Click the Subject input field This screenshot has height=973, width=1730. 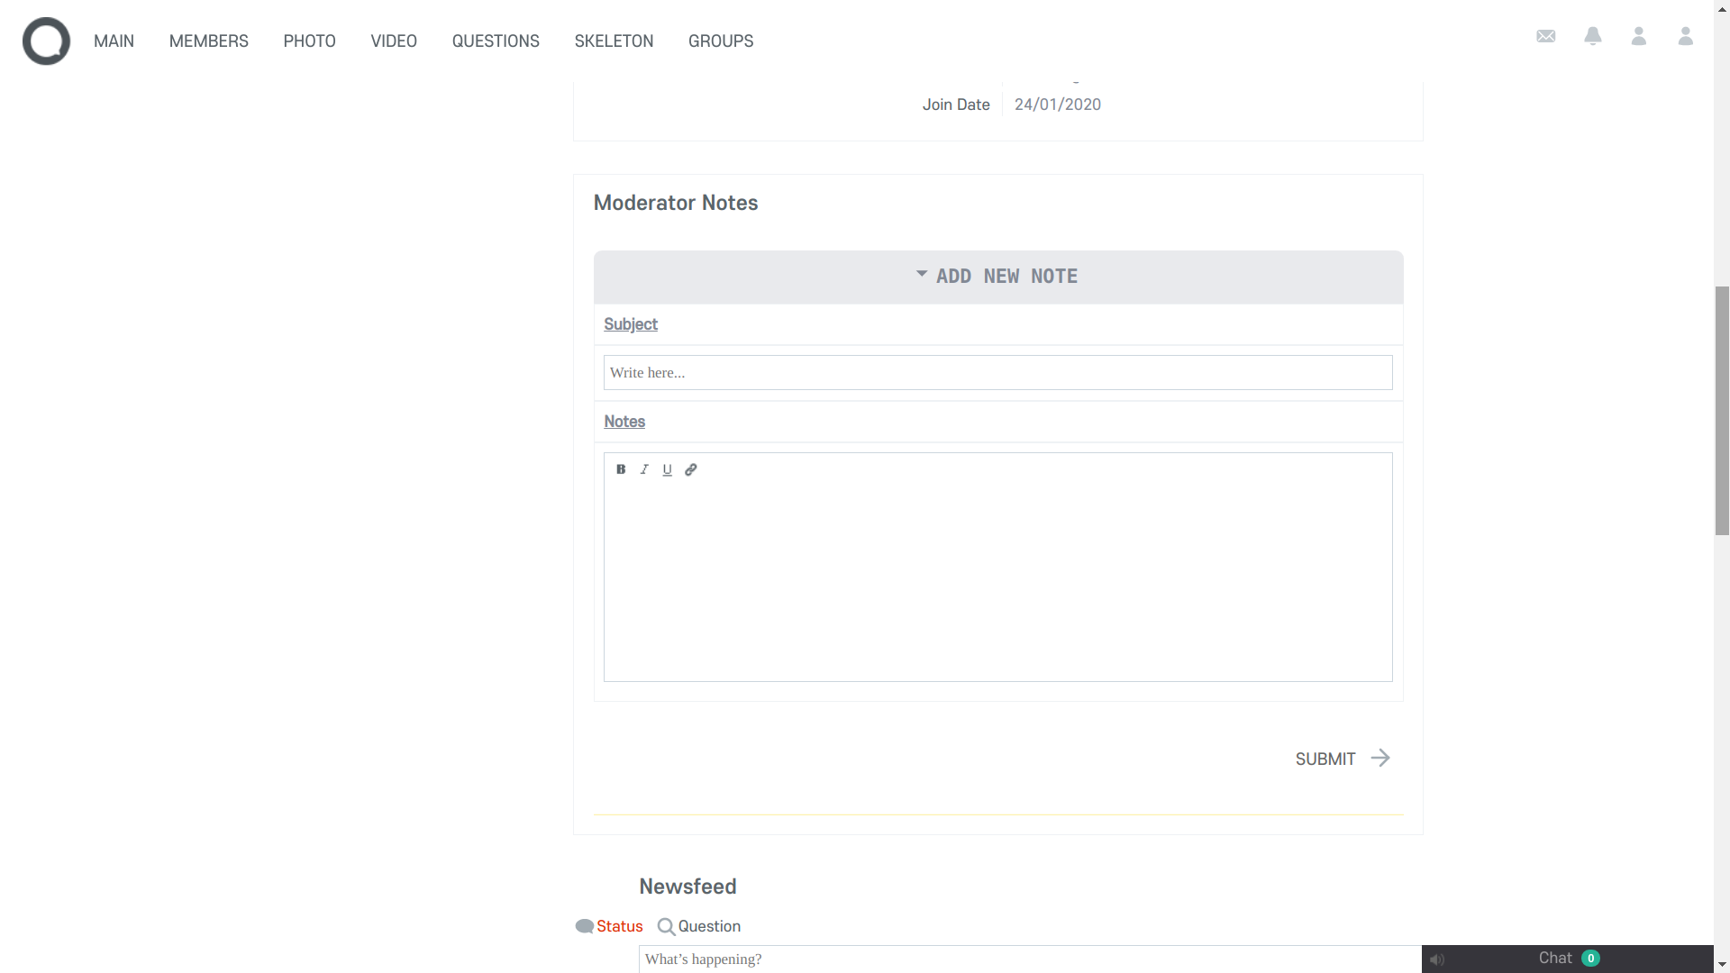point(998,373)
